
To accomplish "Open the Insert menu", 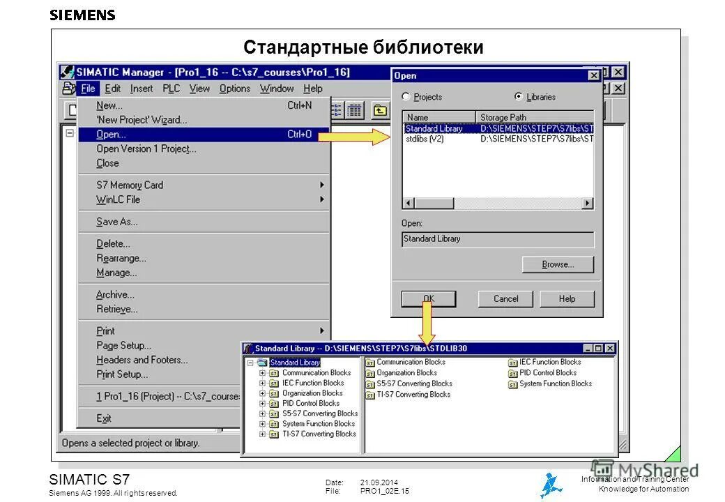I will click(142, 89).
